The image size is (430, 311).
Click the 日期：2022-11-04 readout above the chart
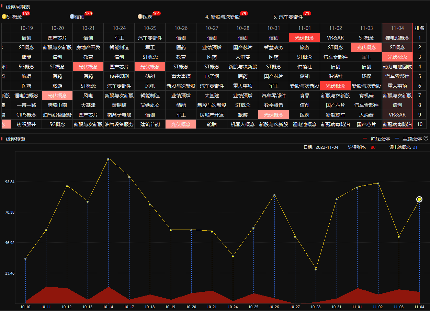pyautogui.click(x=321, y=147)
